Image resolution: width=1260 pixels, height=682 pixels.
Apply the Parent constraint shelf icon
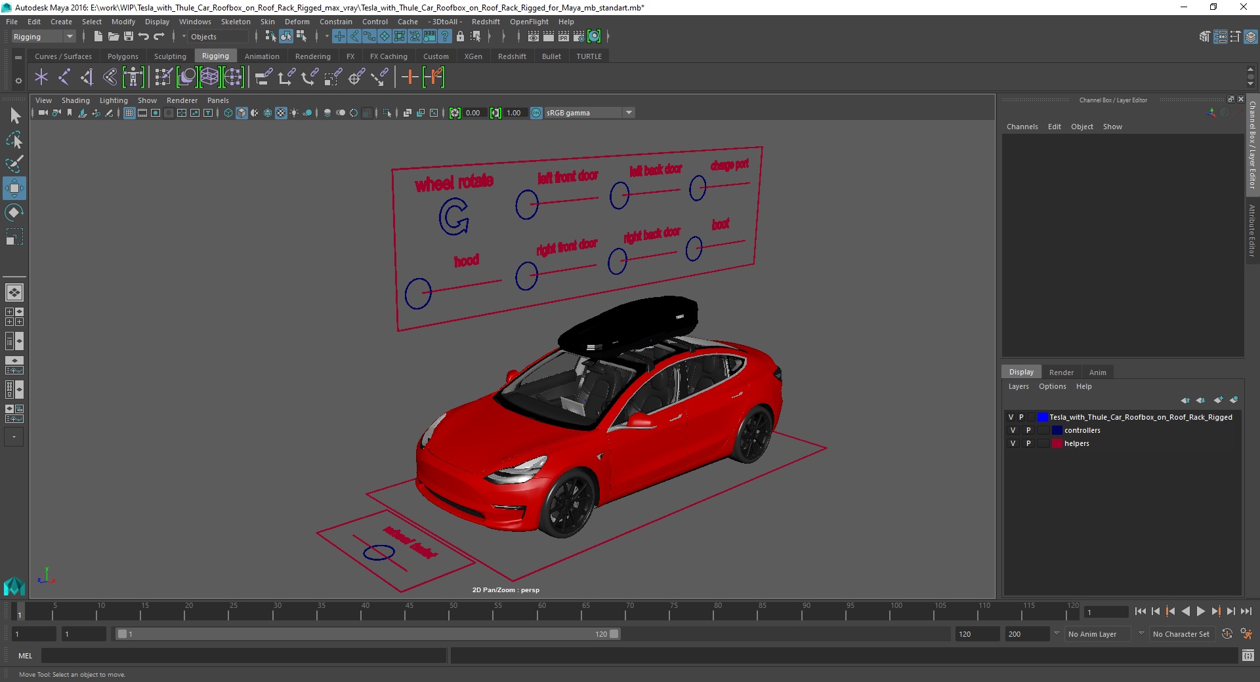[x=264, y=77]
